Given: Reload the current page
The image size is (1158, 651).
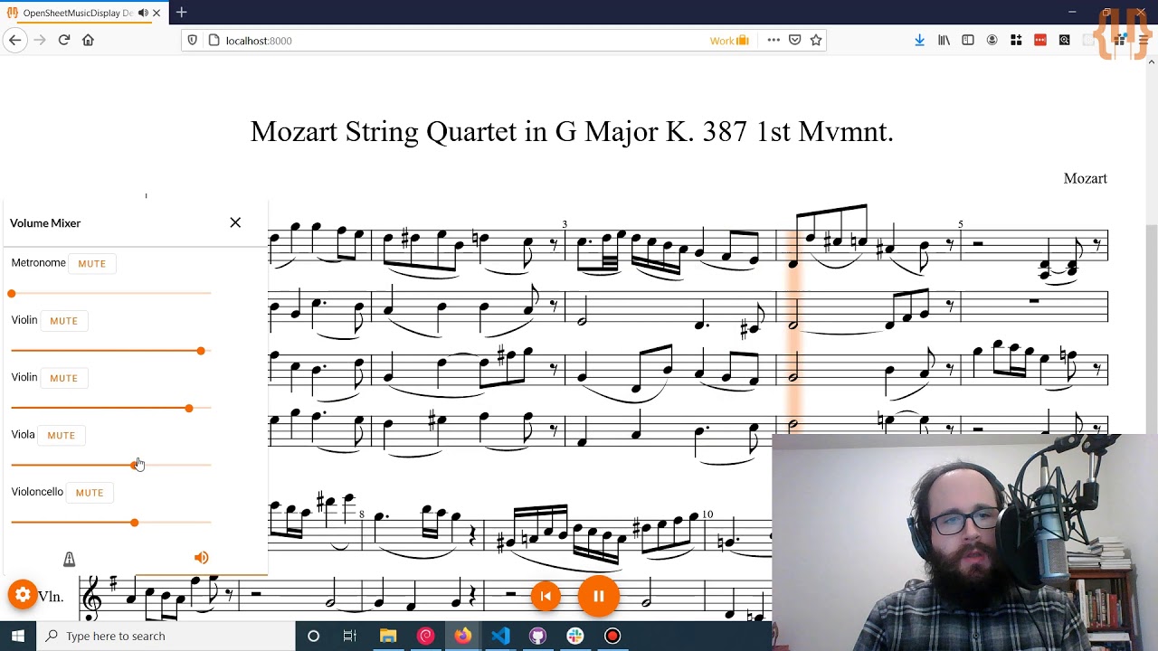Looking at the screenshot, I should [x=64, y=40].
